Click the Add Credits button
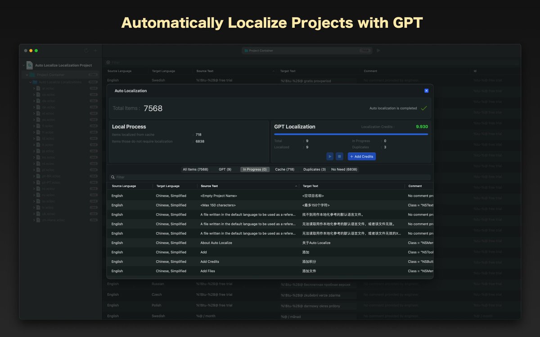 (362, 156)
